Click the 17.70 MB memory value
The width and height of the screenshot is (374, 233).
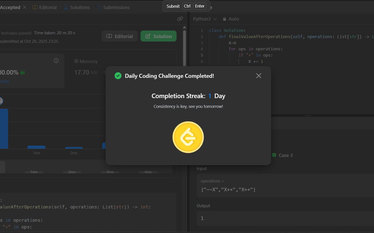86,72
